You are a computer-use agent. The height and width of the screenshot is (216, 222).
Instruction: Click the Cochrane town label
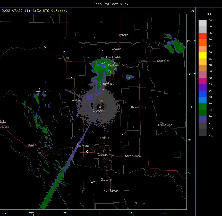coord(83,146)
